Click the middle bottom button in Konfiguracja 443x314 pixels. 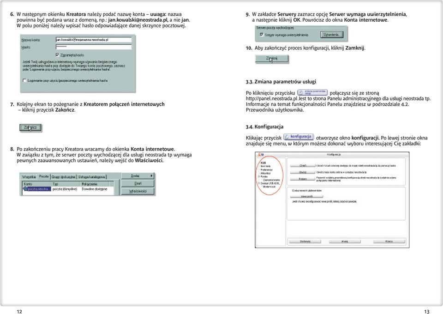point(345,242)
